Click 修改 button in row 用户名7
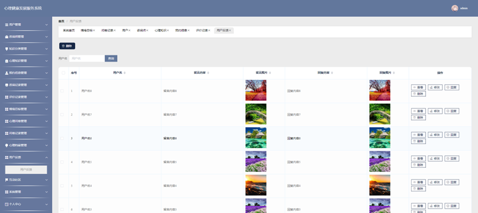478x213 pixels. click(x=435, y=111)
